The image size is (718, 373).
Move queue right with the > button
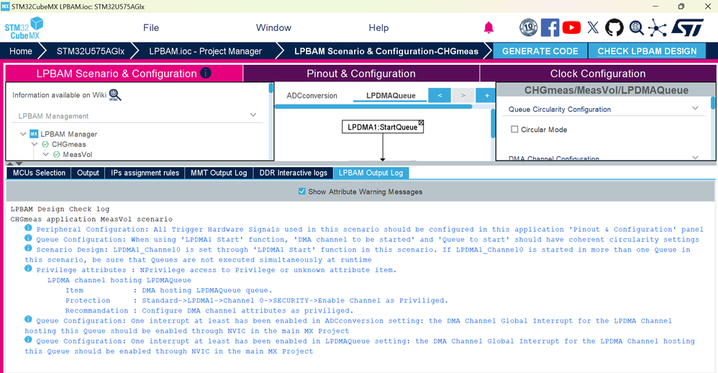tap(463, 95)
